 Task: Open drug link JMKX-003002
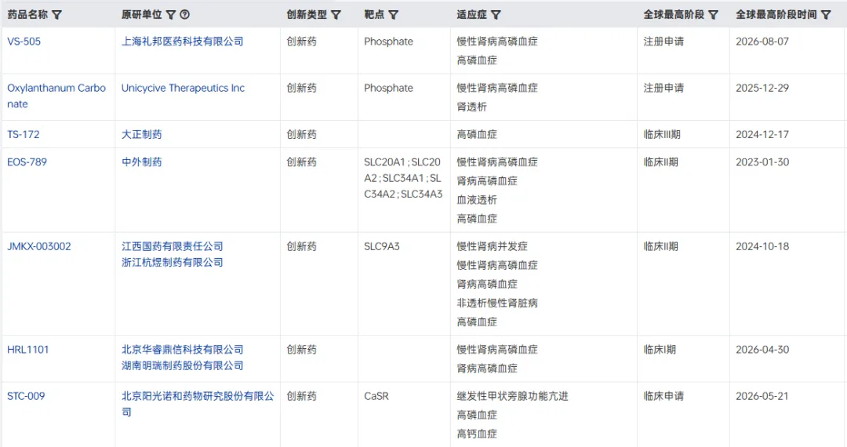pos(39,247)
